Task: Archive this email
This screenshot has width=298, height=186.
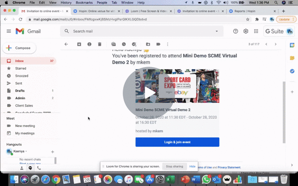Action: coord(79,44)
